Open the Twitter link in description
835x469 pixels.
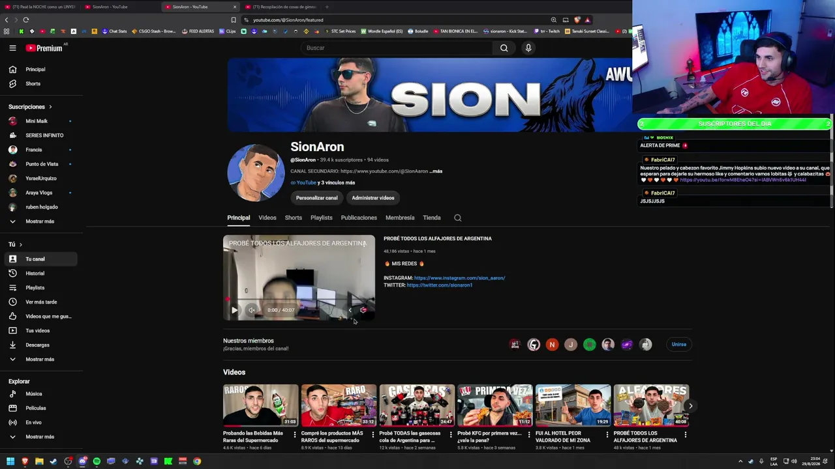pyautogui.click(x=440, y=285)
